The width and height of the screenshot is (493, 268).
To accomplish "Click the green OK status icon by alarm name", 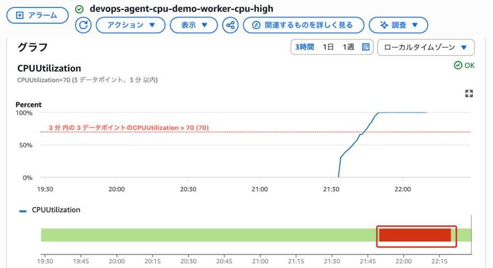I will tap(79, 9).
